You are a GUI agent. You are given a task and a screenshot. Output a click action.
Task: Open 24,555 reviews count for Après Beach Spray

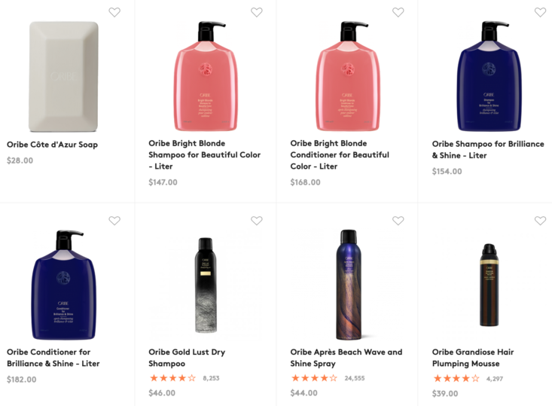coord(355,378)
